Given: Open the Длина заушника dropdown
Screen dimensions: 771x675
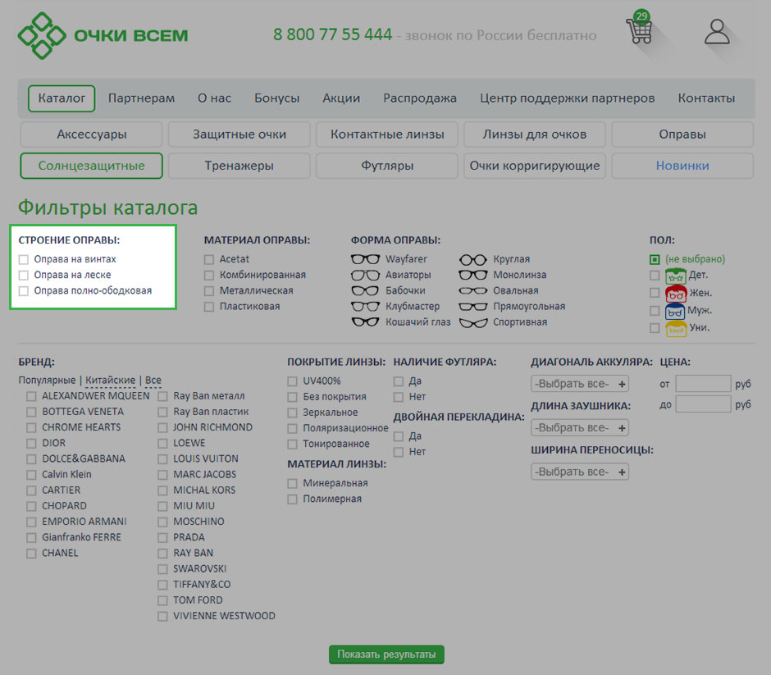Looking at the screenshot, I should (580, 428).
